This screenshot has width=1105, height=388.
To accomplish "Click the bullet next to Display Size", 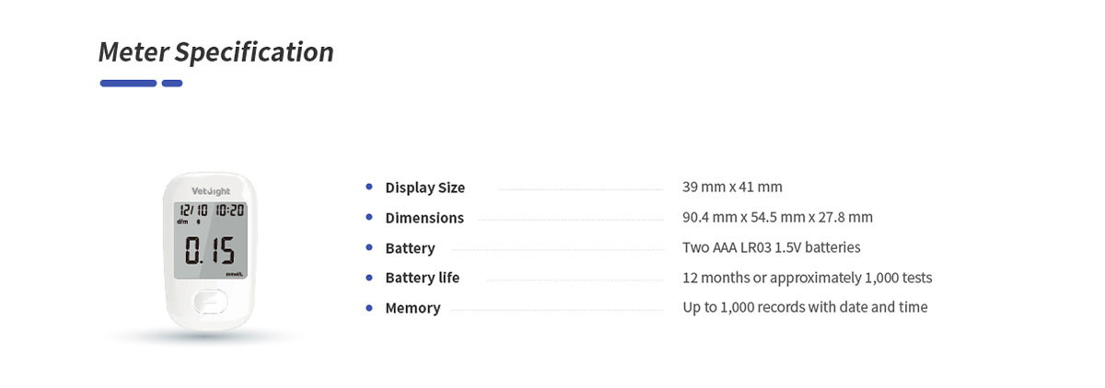I will (369, 187).
